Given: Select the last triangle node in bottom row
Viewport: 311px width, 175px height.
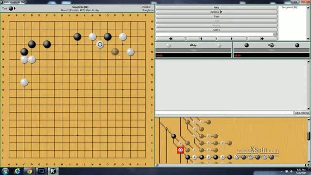Looking at the screenshot, I should 272,157.
